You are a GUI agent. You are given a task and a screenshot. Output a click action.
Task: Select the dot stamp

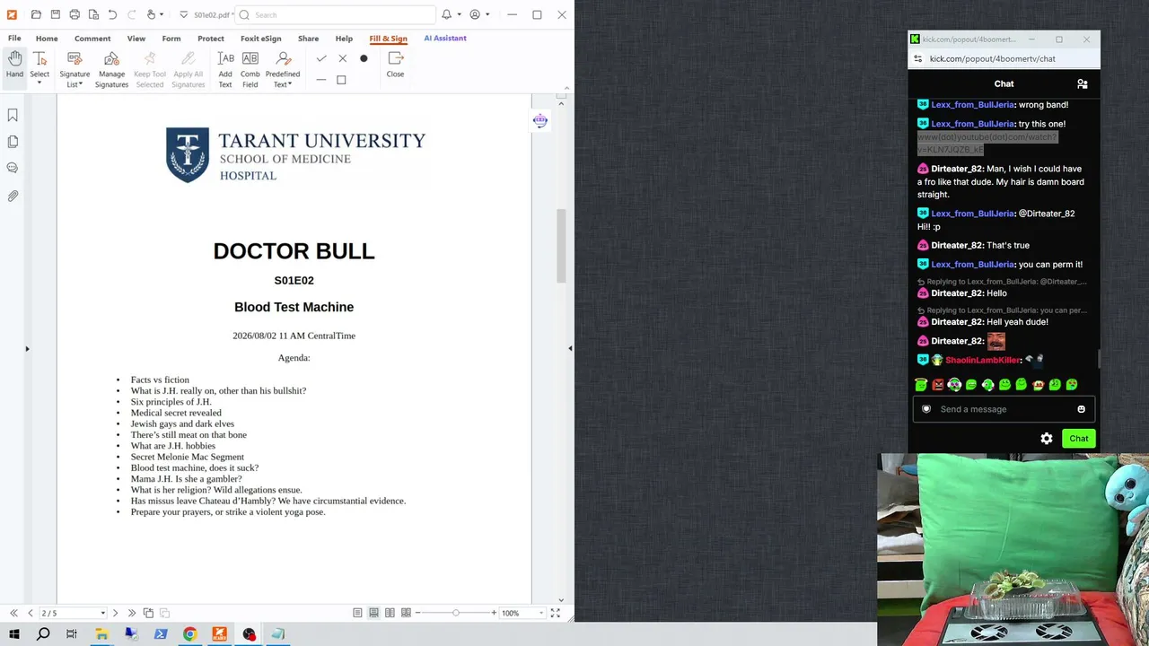tap(364, 59)
